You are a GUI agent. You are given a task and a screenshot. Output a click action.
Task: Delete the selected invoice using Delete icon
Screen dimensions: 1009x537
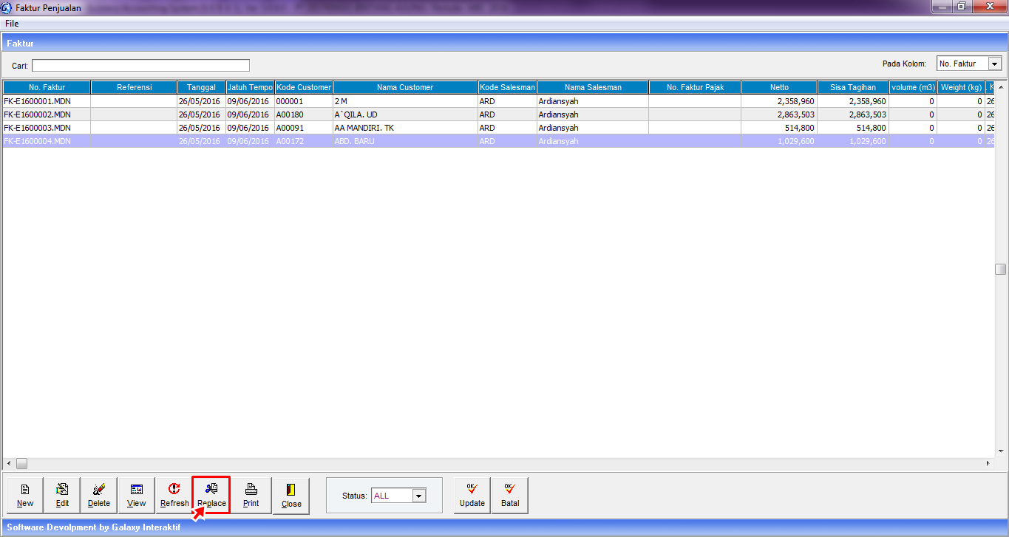99,496
